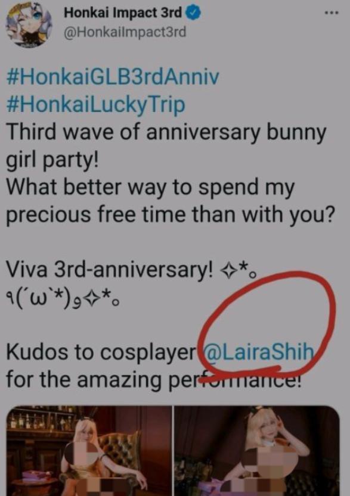Open the three-dot more options menu
The height and width of the screenshot is (496, 350).
332,13
